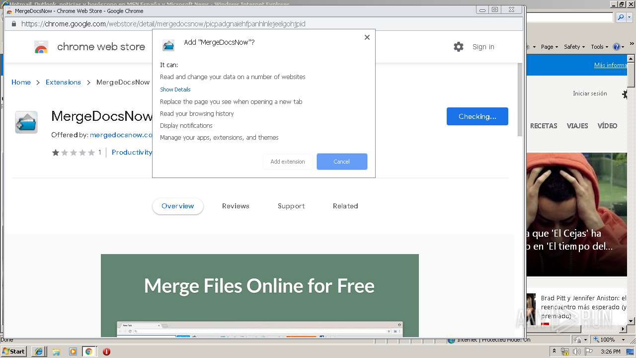Click 'Read your browsing history' permission text

(x=197, y=113)
